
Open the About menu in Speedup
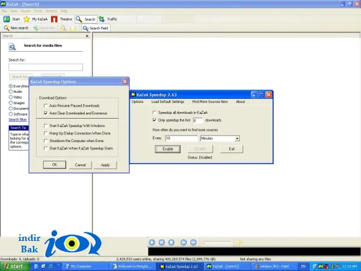[240, 102]
